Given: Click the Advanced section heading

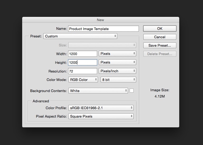Looking at the screenshot, I should click(x=41, y=101).
